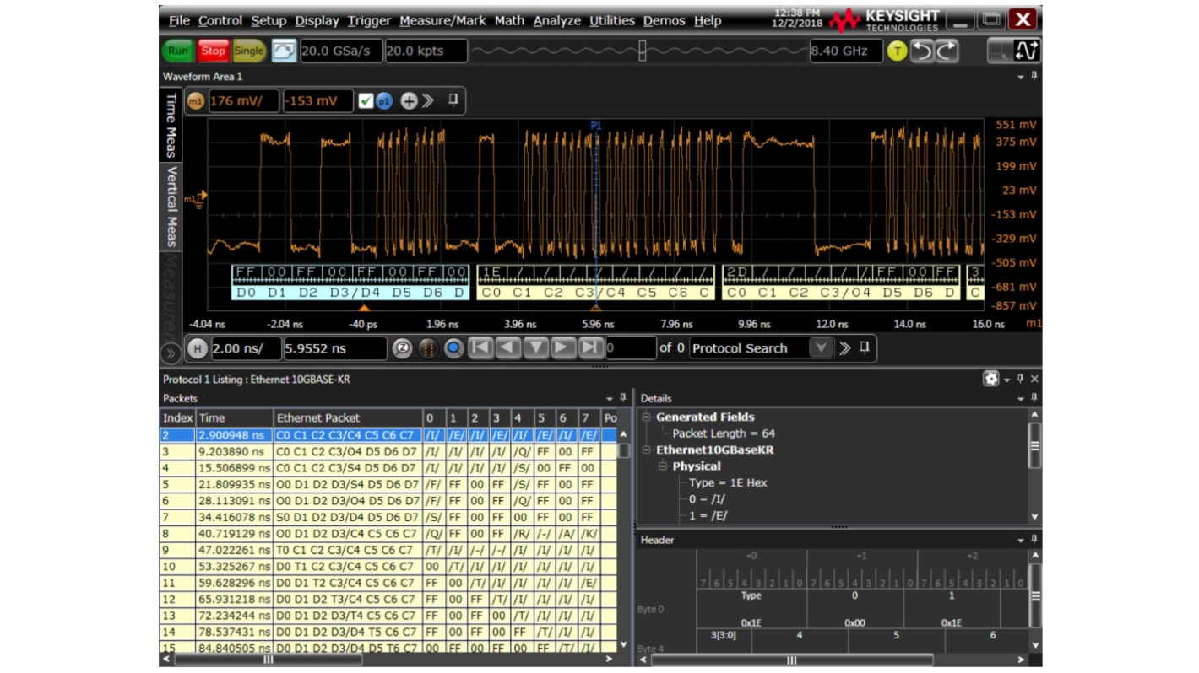
Task: Click the undo arrow icon
Action: coord(922,51)
